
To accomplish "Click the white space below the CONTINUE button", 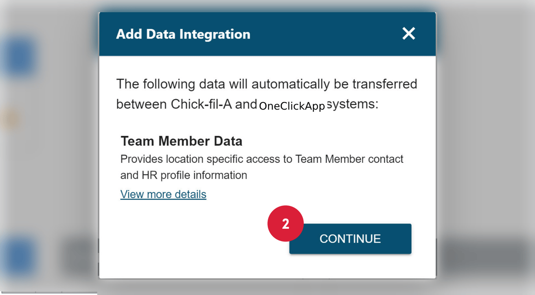I will 350,267.
